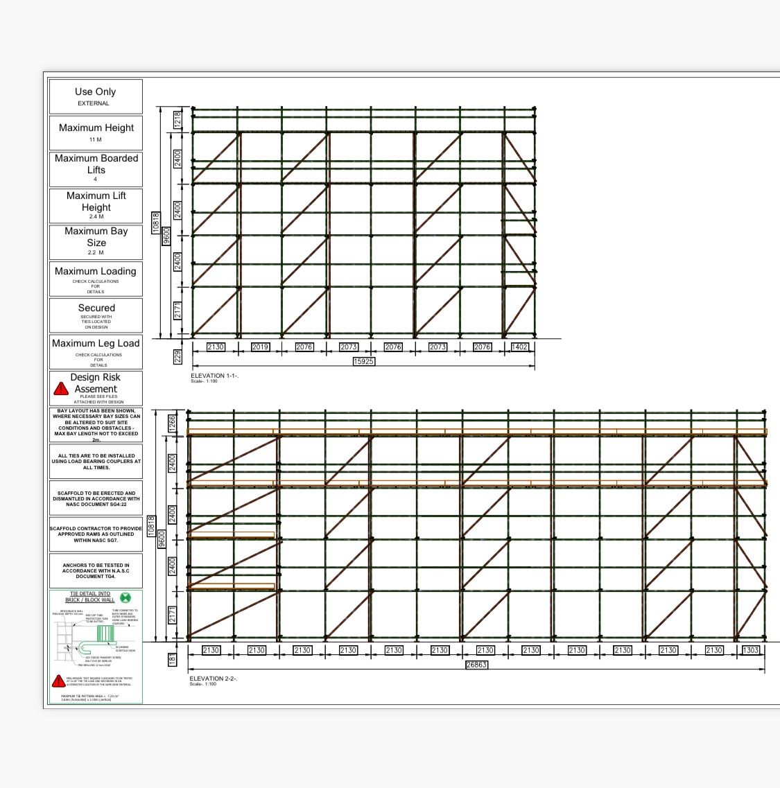Click the red warning triangle in Tie Detail box

58,681
